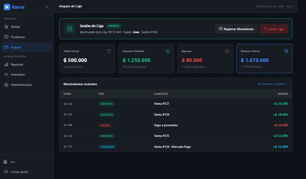306x179 pixels.
Task: Collapse the sidebar with the chevron arrow
Action: [47, 7]
